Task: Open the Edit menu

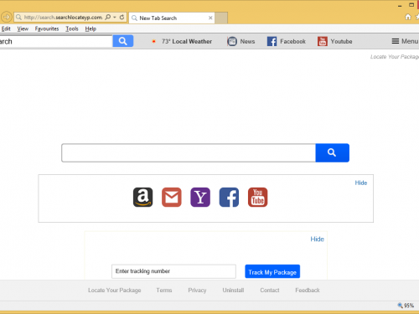Action: click(x=6, y=28)
